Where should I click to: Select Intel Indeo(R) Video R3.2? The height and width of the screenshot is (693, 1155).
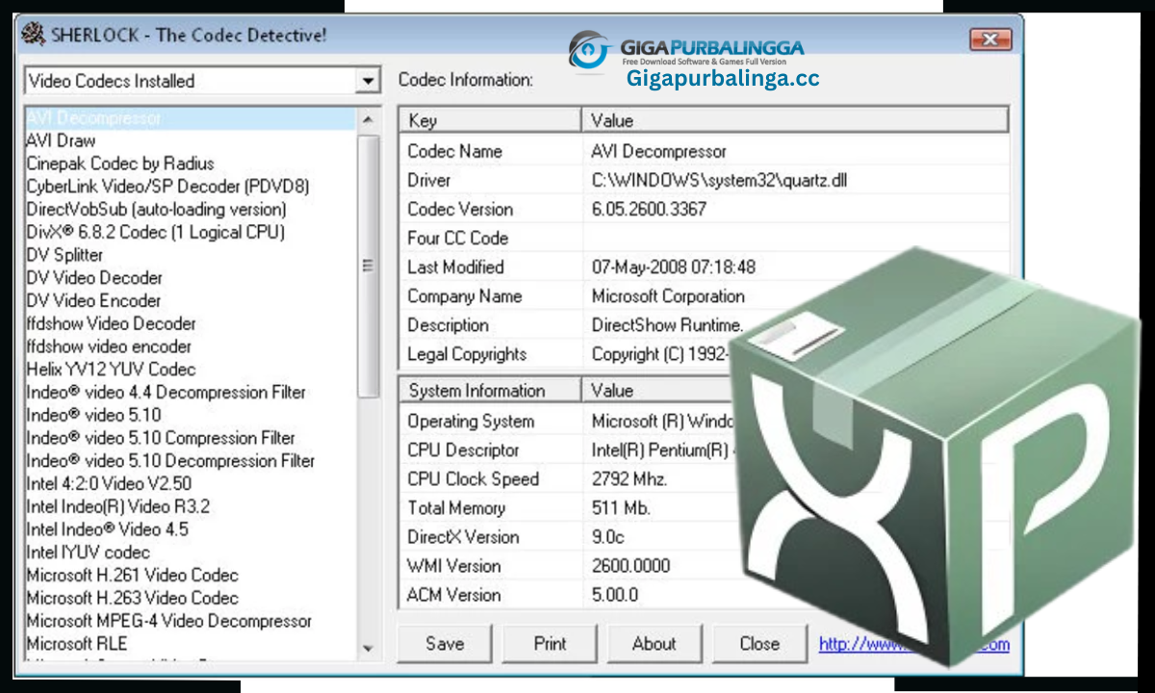click(117, 506)
